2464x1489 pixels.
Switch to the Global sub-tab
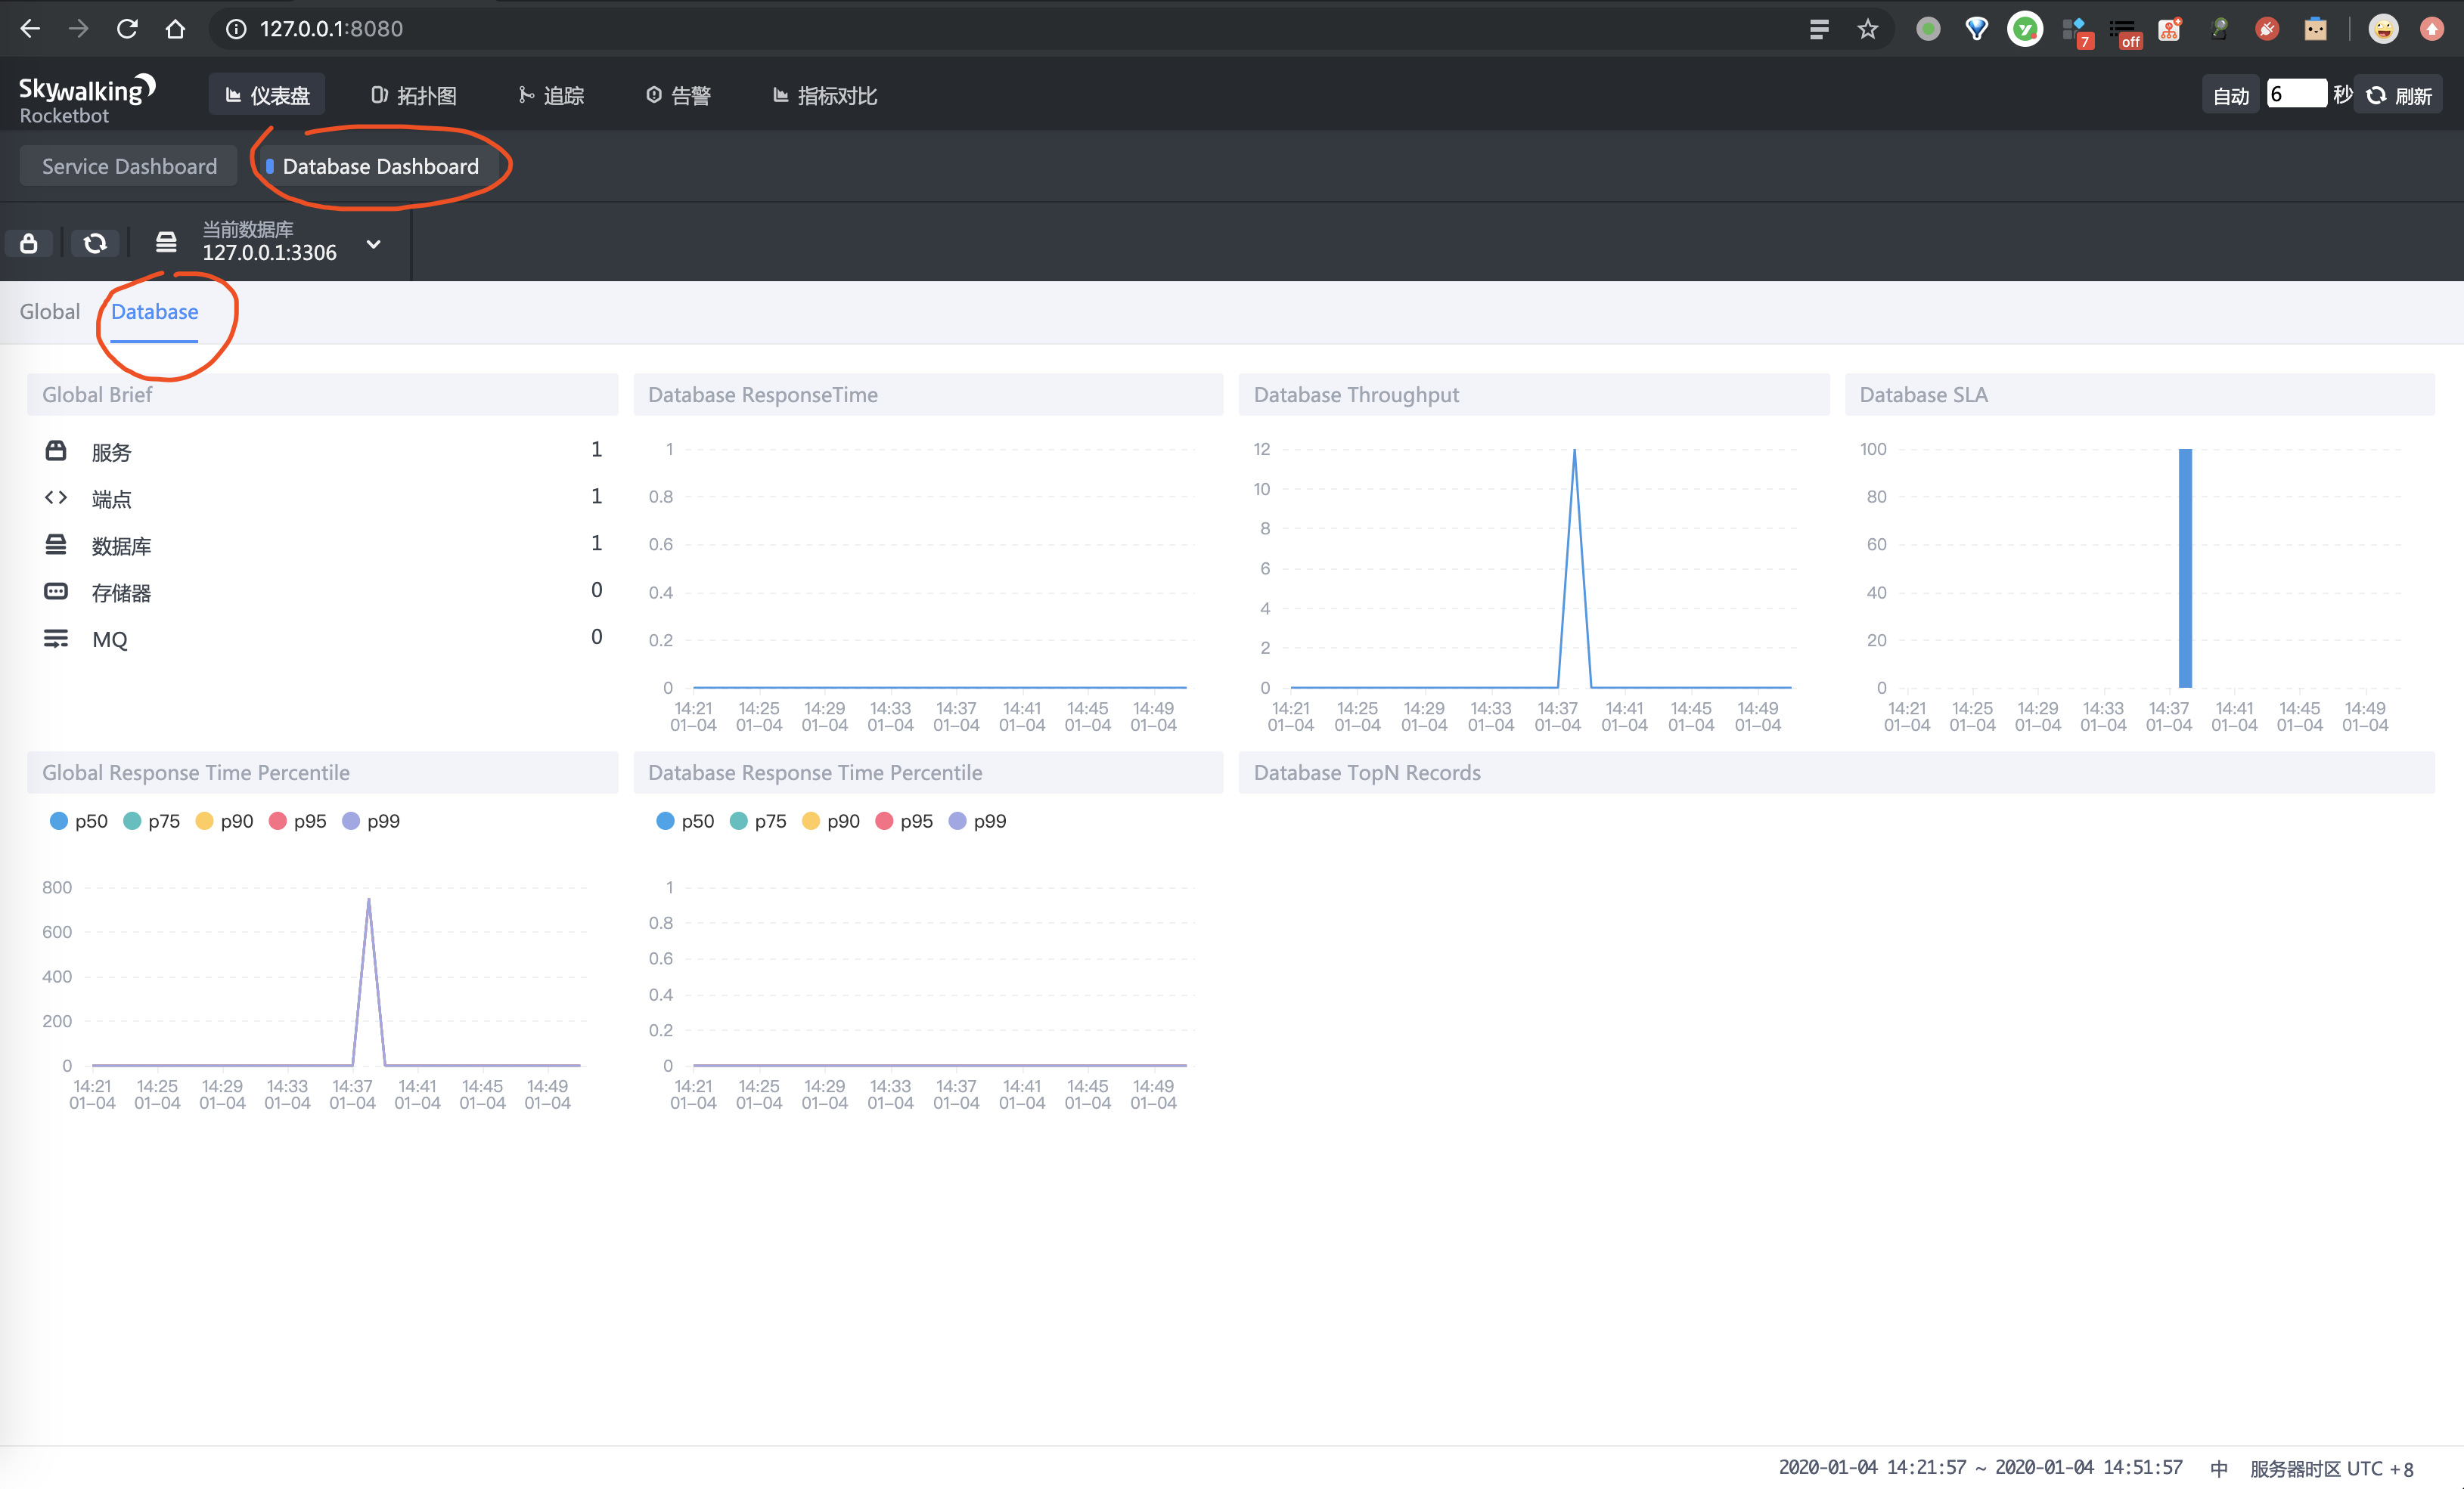[x=50, y=312]
